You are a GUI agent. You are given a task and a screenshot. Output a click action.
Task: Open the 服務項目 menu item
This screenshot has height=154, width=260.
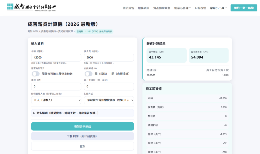144,8
